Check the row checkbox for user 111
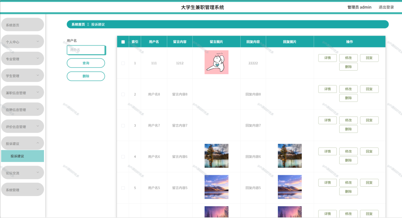 123,63
